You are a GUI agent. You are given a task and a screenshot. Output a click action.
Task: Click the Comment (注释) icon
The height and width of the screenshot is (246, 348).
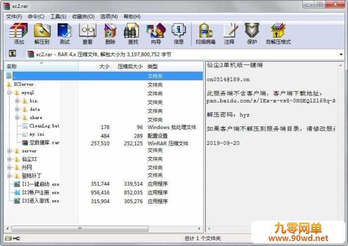tap(230, 31)
